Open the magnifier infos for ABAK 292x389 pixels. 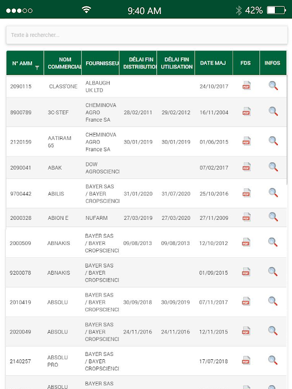click(x=273, y=167)
